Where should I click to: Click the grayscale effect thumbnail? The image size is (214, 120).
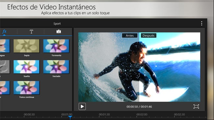click(x=5, y=67)
